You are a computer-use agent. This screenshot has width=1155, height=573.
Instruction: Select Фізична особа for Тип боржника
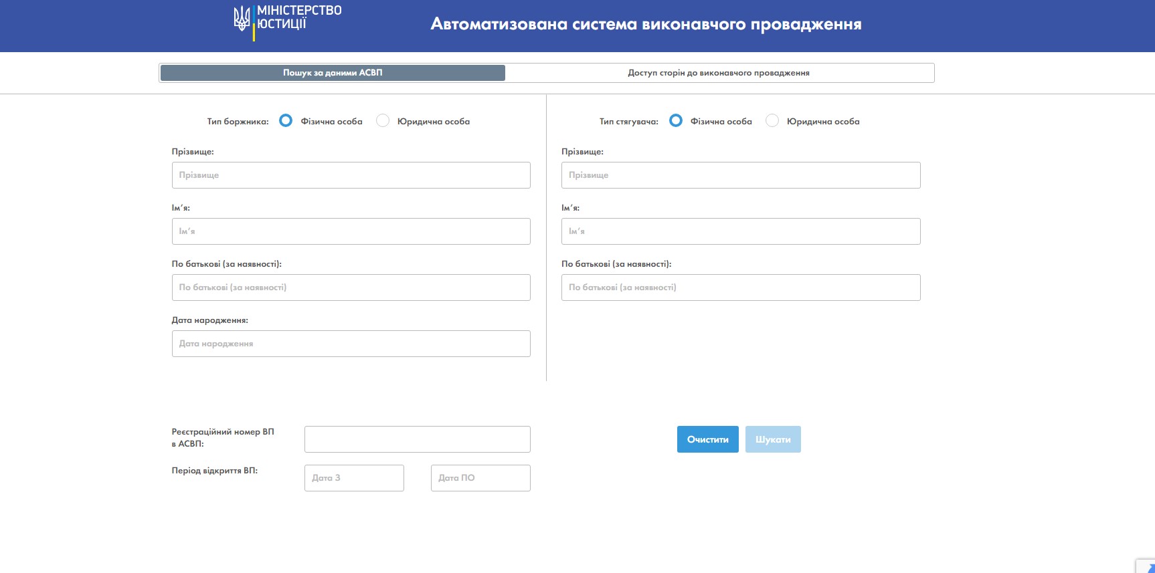[286, 121]
